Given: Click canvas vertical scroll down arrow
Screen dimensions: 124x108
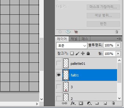Looking at the screenshot, I should click(41, 99).
